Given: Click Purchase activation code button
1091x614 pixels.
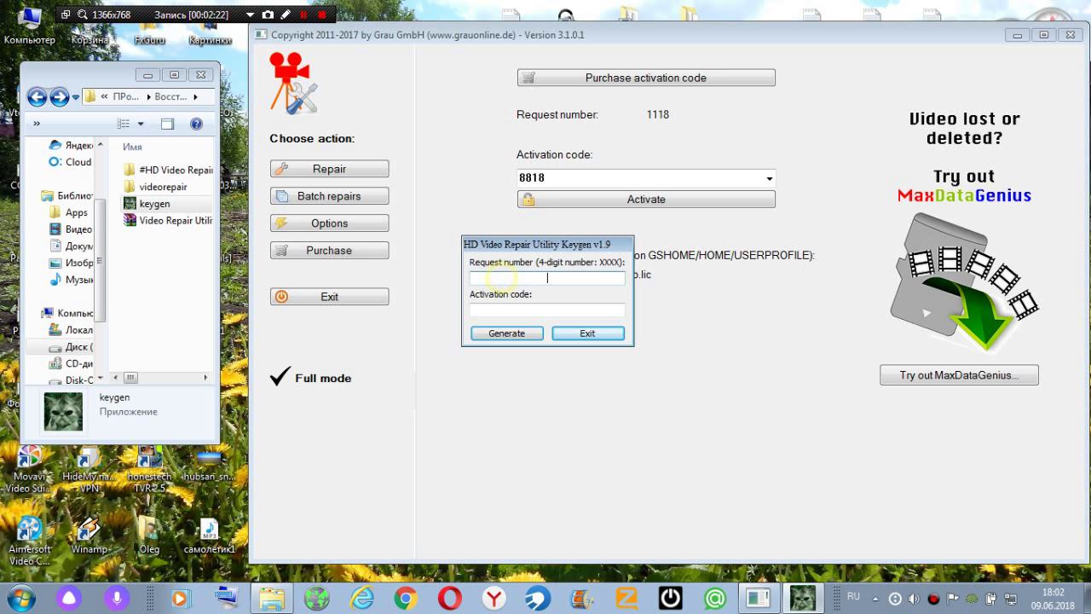Looking at the screenshot, I should (x=646, y=78).
